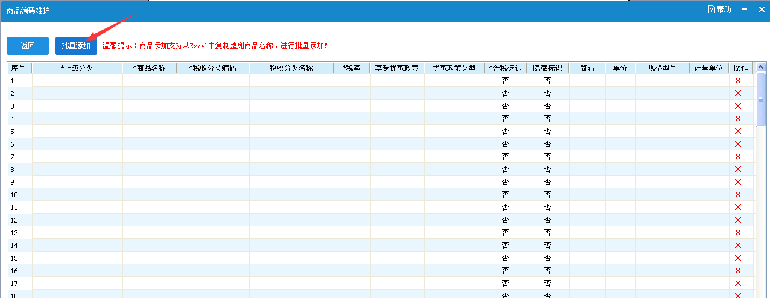Click row 13 享受优惠政策 cell

pos(397,233)
